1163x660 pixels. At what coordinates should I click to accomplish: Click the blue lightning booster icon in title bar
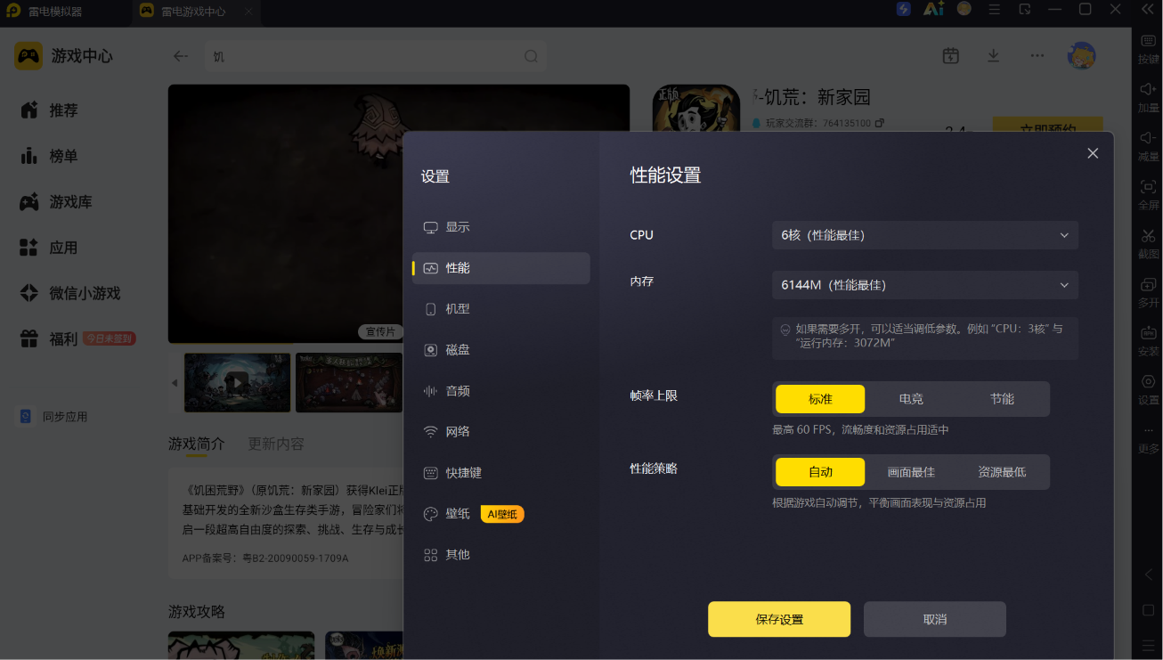pyautogui.click(x=904, y=9)
